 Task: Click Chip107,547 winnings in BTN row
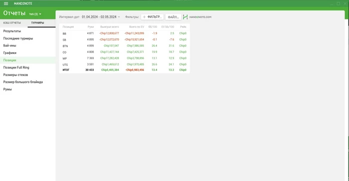(x=111, y=46)
